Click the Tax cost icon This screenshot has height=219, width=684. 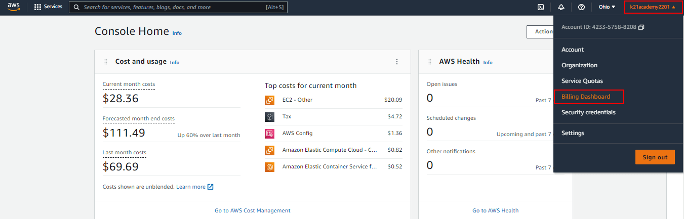(270, 117)
